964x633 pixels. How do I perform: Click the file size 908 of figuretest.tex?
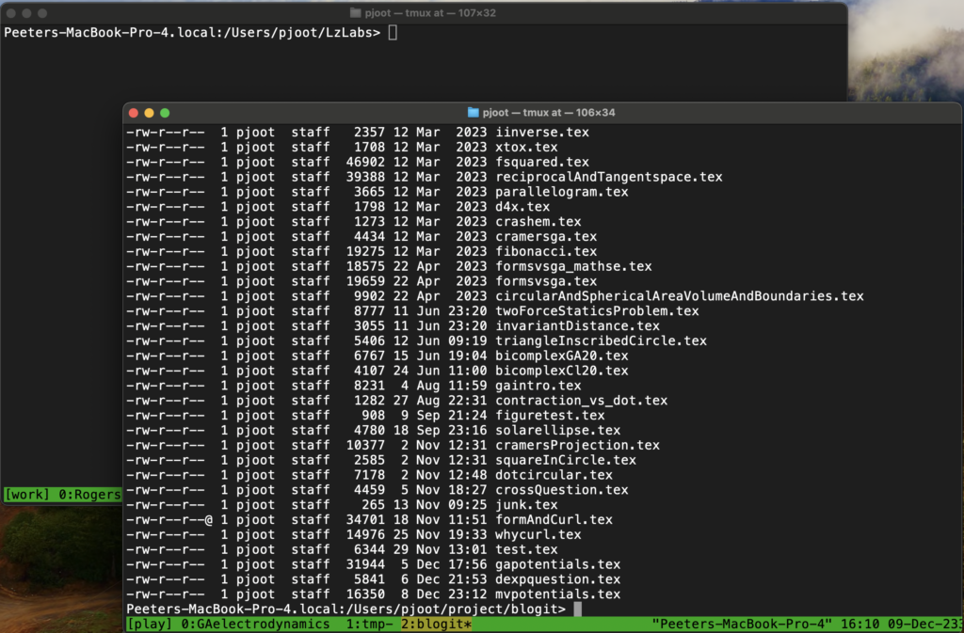coord(373,415)
